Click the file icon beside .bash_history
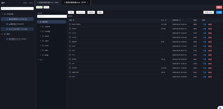This screenshot has width=223, height=109. (x=70, y=24)
